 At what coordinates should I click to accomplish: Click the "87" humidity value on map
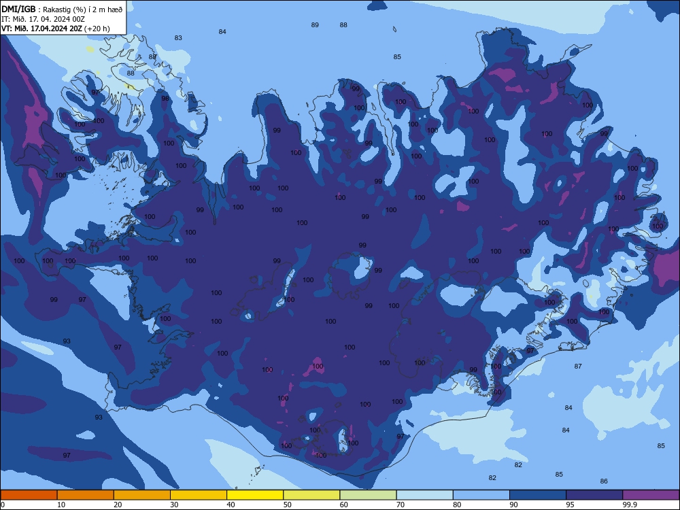578,366
